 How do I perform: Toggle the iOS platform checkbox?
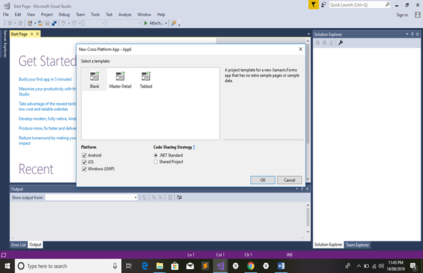point(84,162)
